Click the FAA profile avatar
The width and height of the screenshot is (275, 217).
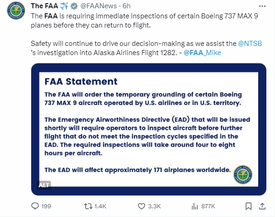[16, 11]
